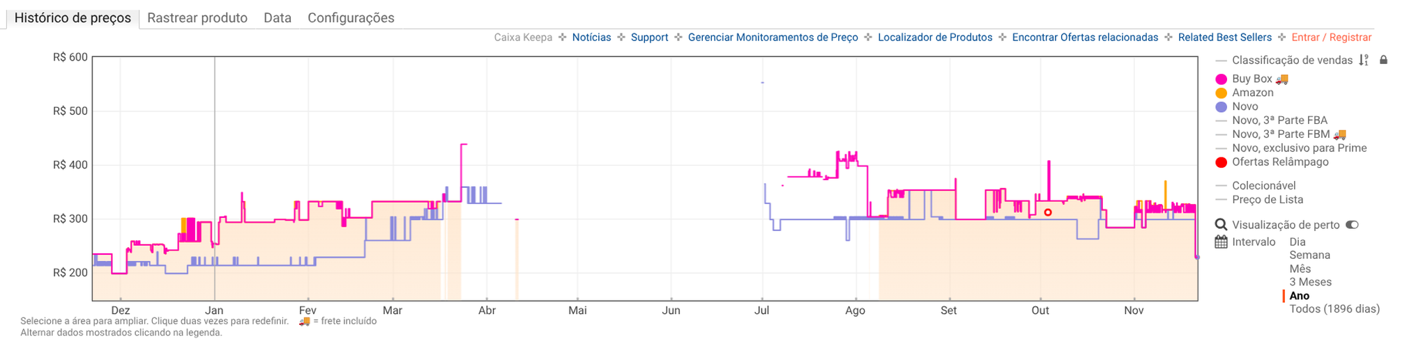Click the truck icon next to Buy Box
This screenshot has width=1423, height=348.
tap(1281, 79)
